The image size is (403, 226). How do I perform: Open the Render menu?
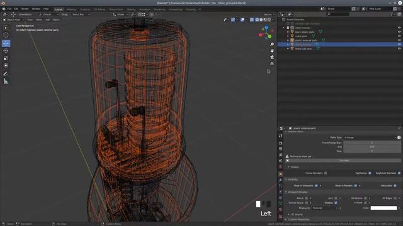point(25,9)
